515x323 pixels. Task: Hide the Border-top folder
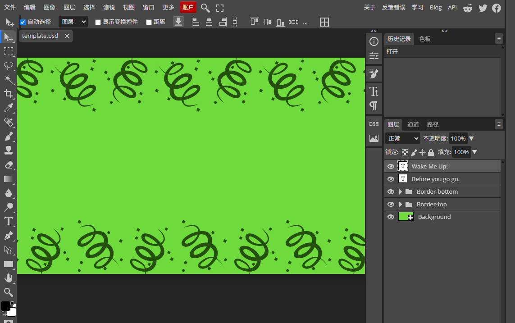[391, 204]
